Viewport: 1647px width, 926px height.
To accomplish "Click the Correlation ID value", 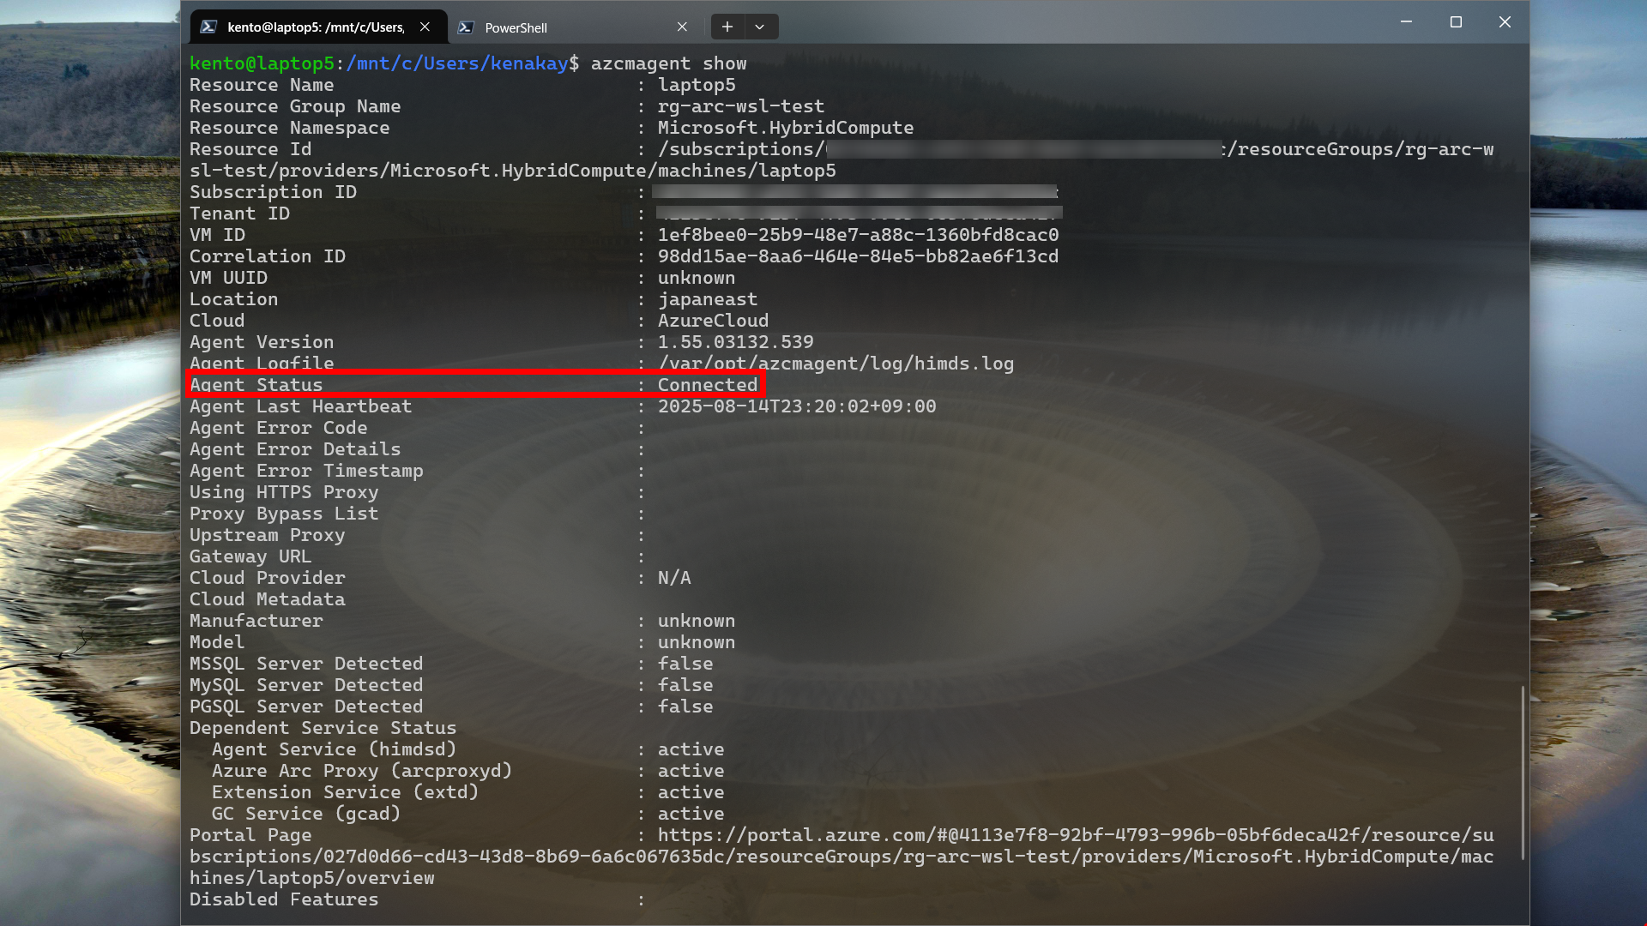I will coord(858,256).
